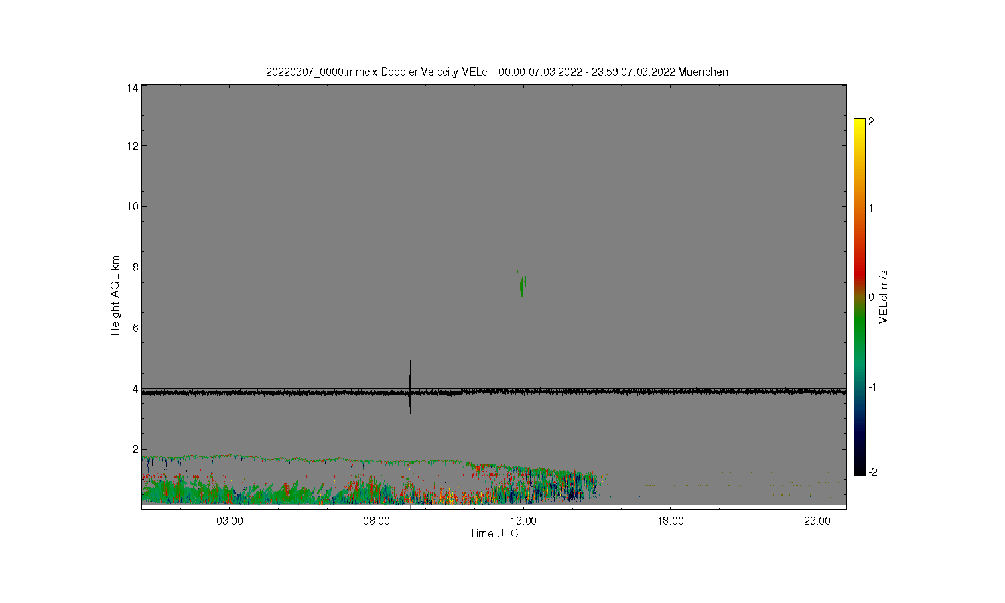The height and width of the screenshot is (603, 1005).
Task: Click the 23:00 time tick label
Action: tap(817, 521)
